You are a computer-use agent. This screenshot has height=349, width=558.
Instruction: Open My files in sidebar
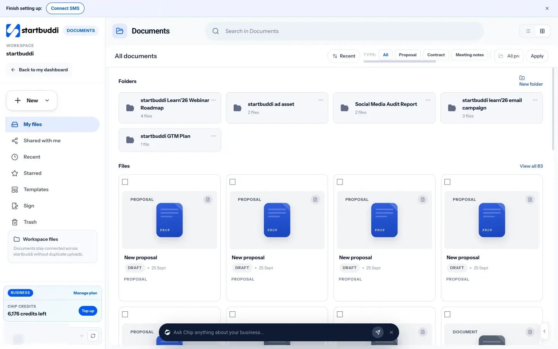click(52, 124)
